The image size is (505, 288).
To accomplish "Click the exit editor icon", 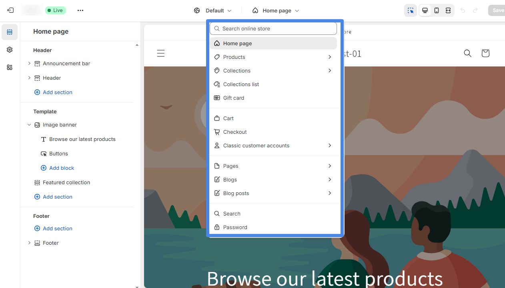I will pyautogui.click(x=10, y=10).
